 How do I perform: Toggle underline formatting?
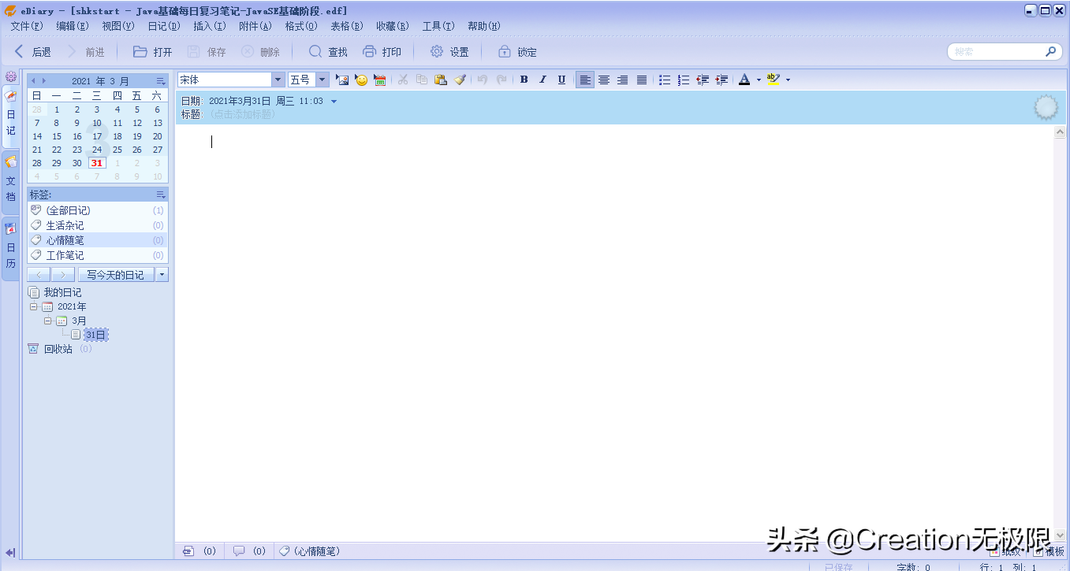pos(561,79)
